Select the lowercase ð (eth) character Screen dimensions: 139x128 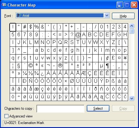pyautogui.click(x=95, y=89)
